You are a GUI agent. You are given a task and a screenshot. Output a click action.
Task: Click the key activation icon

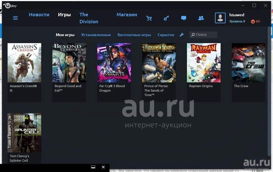166,18
